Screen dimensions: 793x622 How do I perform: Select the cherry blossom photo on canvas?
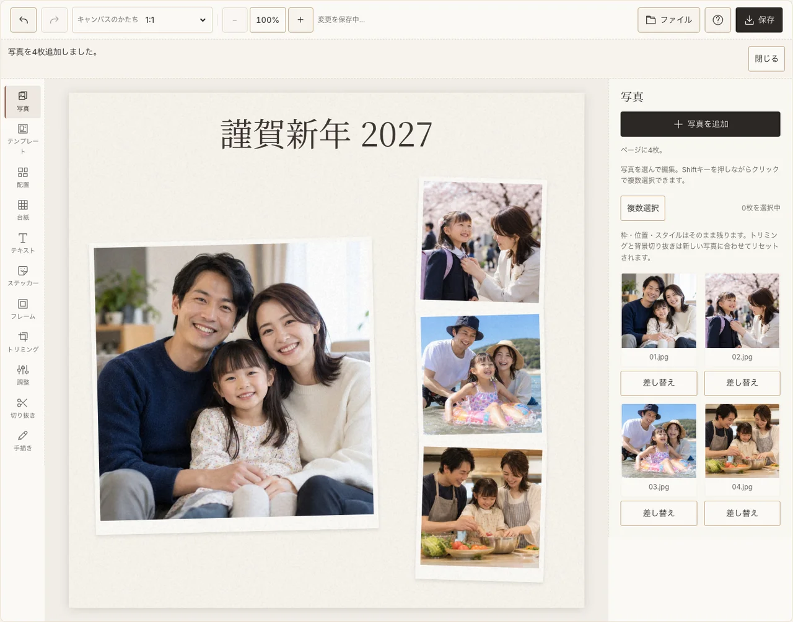tap(481, 241)
